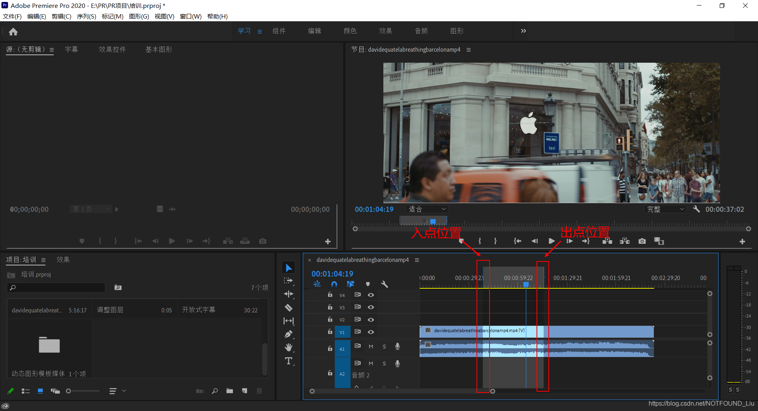Image resolution: width=758 pixels, height=411 pixels.
Task: Open Program monitor button editor plus
Action: click(x=742, y=241)
